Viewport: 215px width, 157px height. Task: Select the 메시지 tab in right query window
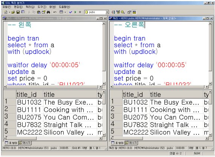[131, 143]
